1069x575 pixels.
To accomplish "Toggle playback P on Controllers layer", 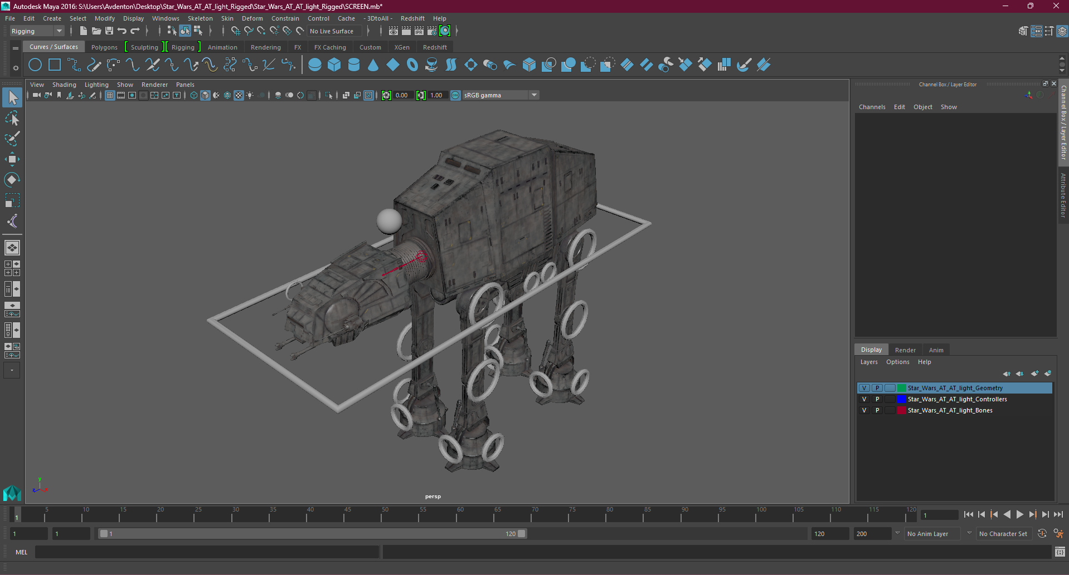I will [877, 399].
